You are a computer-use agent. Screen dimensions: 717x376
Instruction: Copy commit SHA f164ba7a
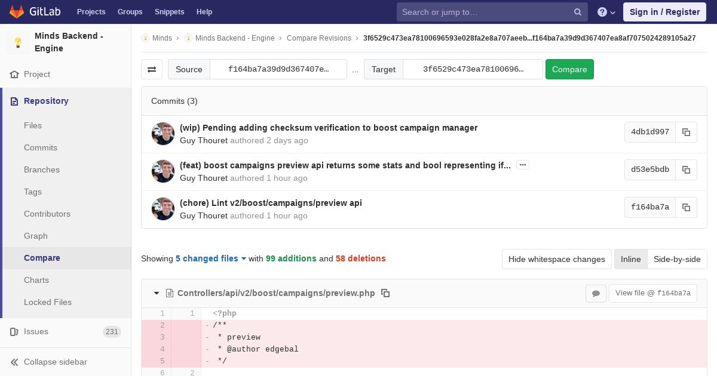[x=686, y=207]
